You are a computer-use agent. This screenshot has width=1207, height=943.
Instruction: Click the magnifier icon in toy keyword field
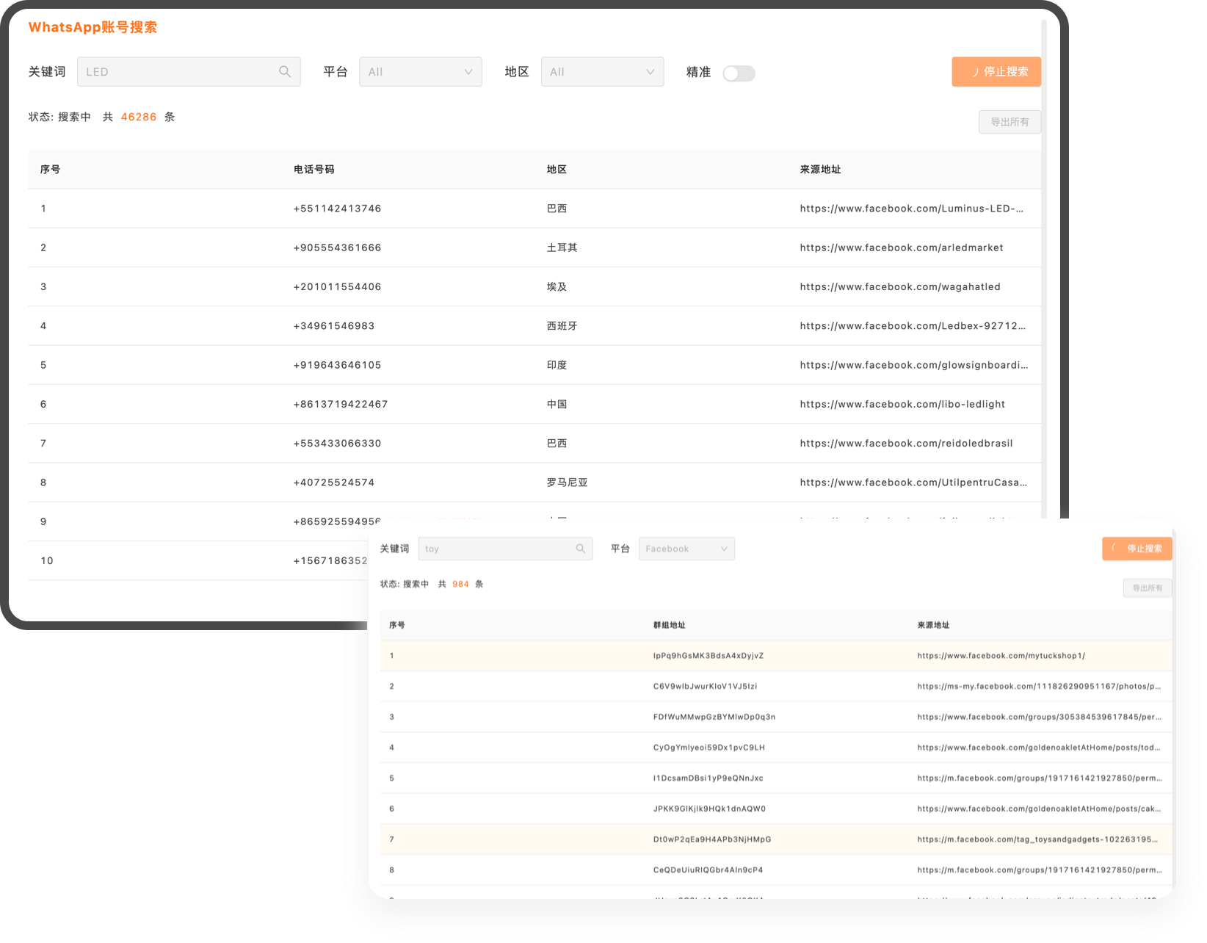point(581,549)
